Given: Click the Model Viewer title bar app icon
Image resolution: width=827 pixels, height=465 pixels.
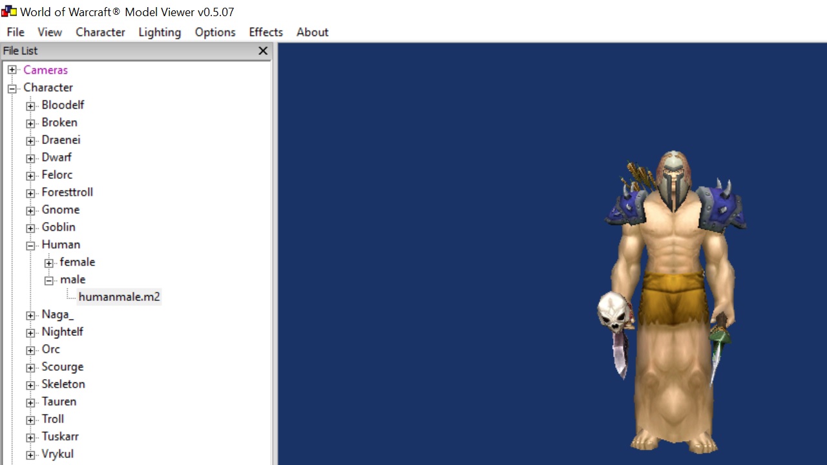Looking at the screenshot, I should click(9, 11).
